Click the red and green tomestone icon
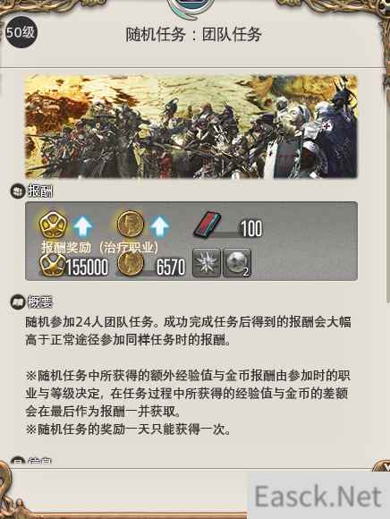This screenshot has height=519, width=390. tap(208, 225)
